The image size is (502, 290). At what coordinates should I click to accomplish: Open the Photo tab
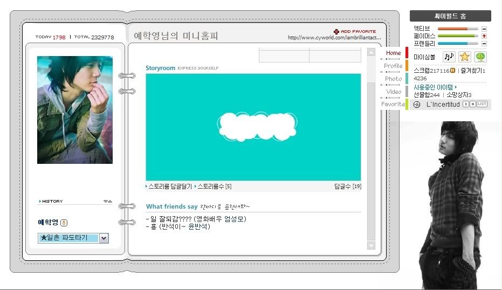coord(393,79)
